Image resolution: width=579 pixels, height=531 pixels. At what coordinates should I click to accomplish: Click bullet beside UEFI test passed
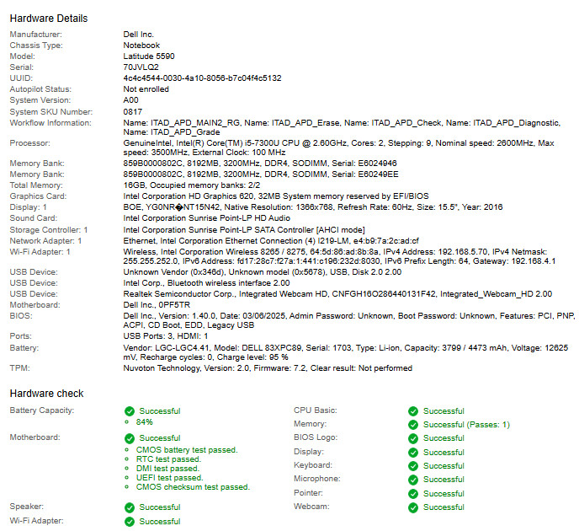coord(126,478)
